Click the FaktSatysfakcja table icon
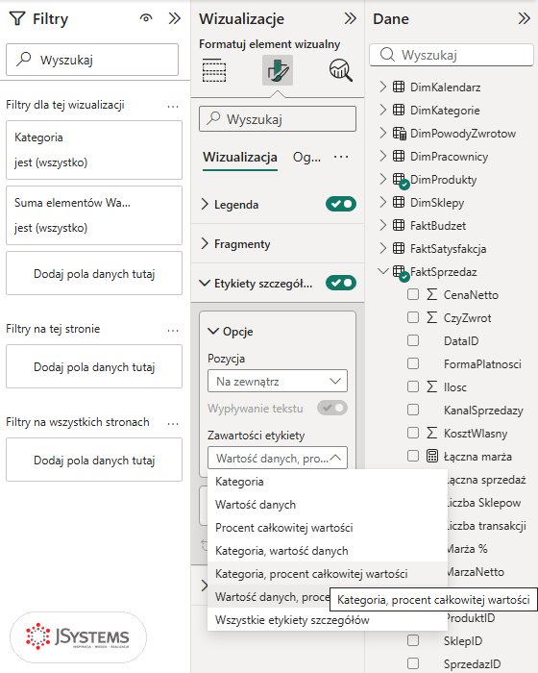Screen dimensions: 538x673 pos(399,248)
